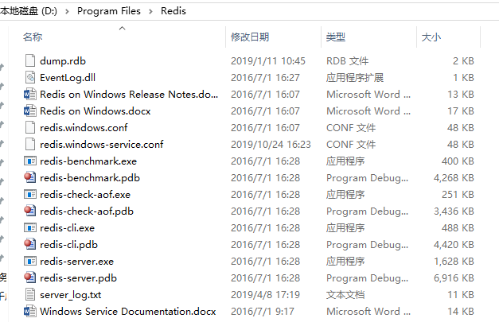Viewport: 499px width, 322px height.
Task: Click the 4,268 KB size value
Action: 454,178
